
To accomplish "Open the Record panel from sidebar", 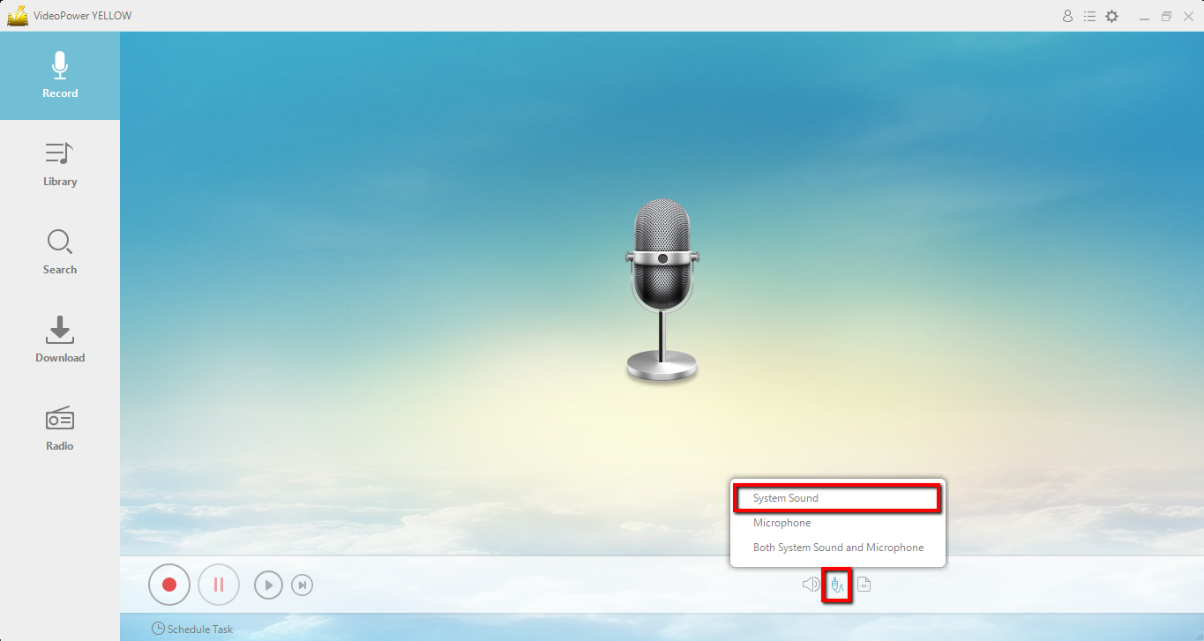I will click(59, 75).
